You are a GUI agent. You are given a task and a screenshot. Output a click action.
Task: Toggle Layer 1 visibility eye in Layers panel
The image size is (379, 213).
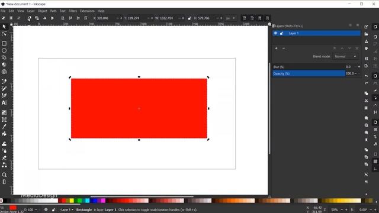[x=275, y=33]
